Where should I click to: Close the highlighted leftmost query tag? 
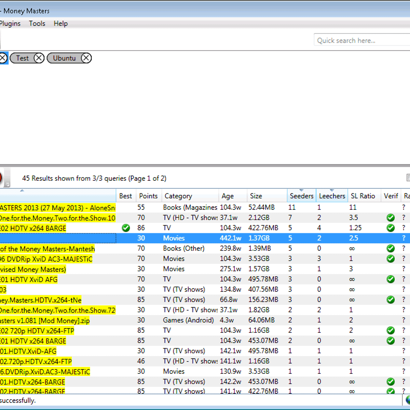(3, 58)
